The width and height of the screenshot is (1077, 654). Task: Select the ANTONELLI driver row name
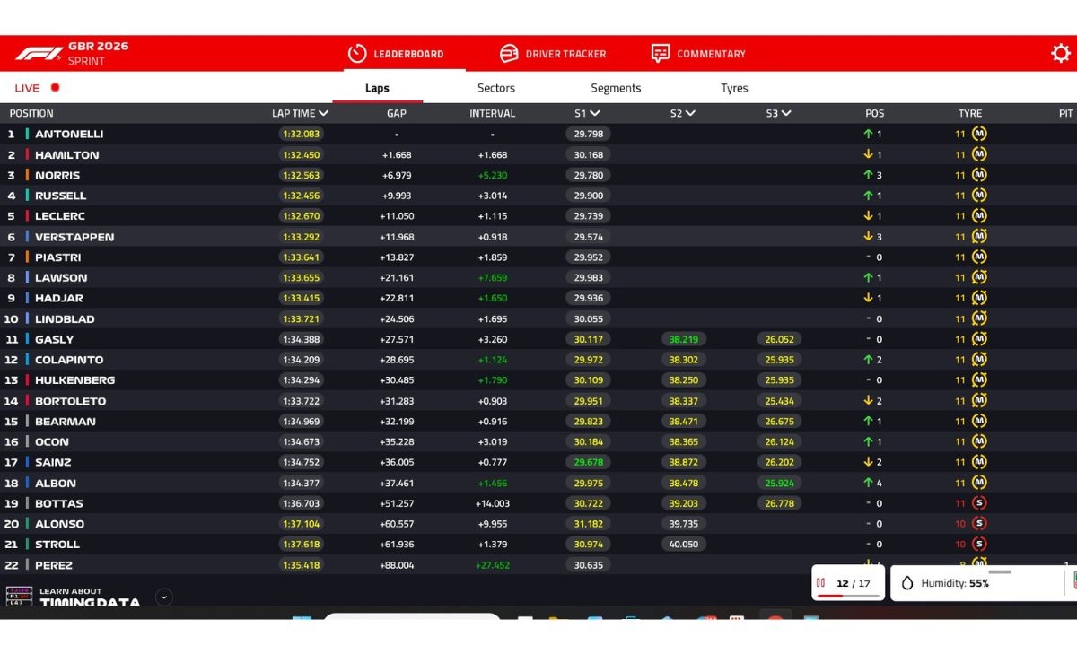(69, 134)
